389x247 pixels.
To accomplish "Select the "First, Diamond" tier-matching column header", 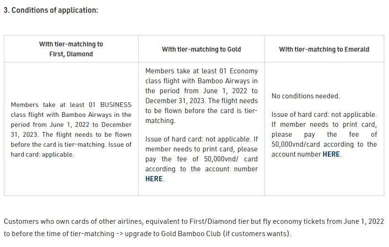I will click(71, 49).
